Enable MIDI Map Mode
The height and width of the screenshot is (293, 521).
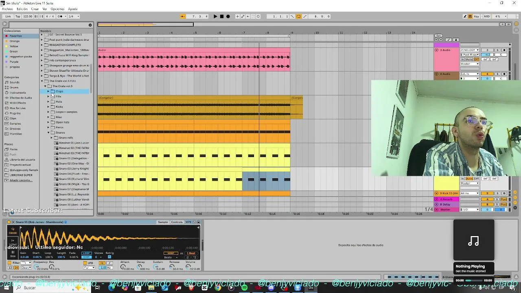[487, 16]
